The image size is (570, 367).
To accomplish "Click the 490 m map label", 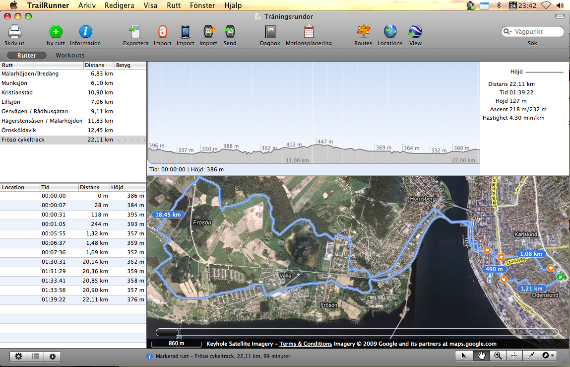I will (494, 269).
